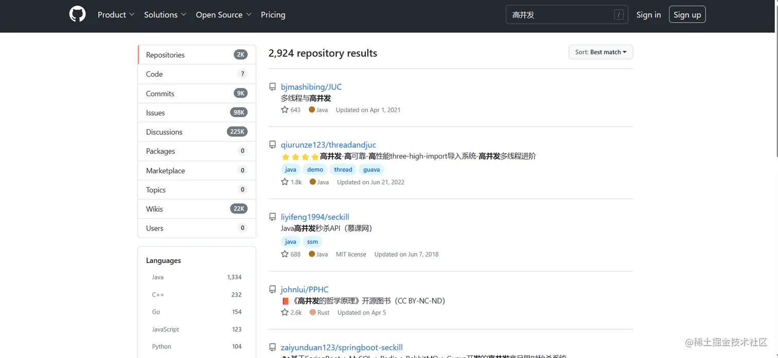Click the ssm topic tag
This screenshot has height=358, width=778.
pos(312,242)
